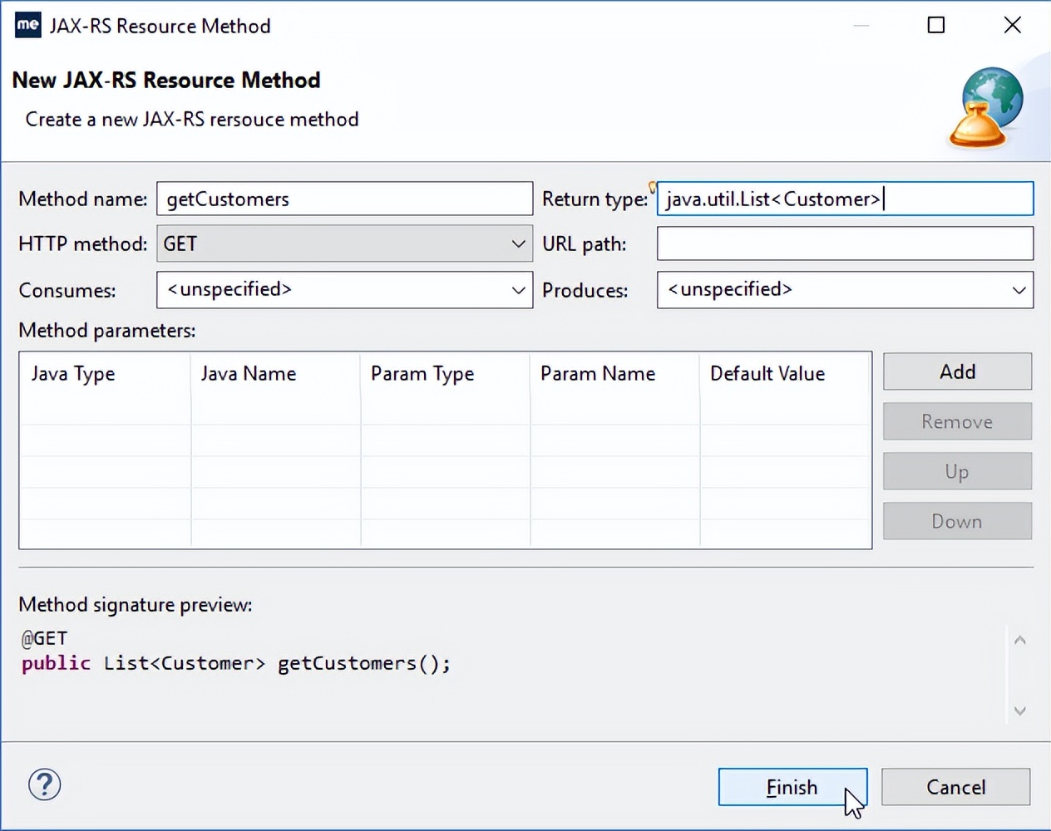Image resolution: width=1051 pixels, height=831 pixels.
Task: Click the help question mark icon
Action: [45, 784]
